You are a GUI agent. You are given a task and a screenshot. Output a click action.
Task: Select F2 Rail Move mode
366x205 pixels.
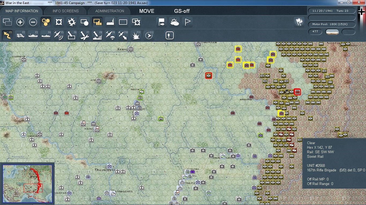[x=20, y=35]
